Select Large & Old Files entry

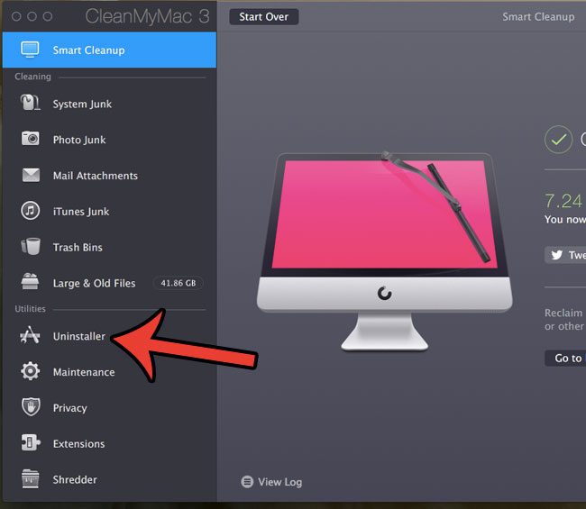(109, 283)
